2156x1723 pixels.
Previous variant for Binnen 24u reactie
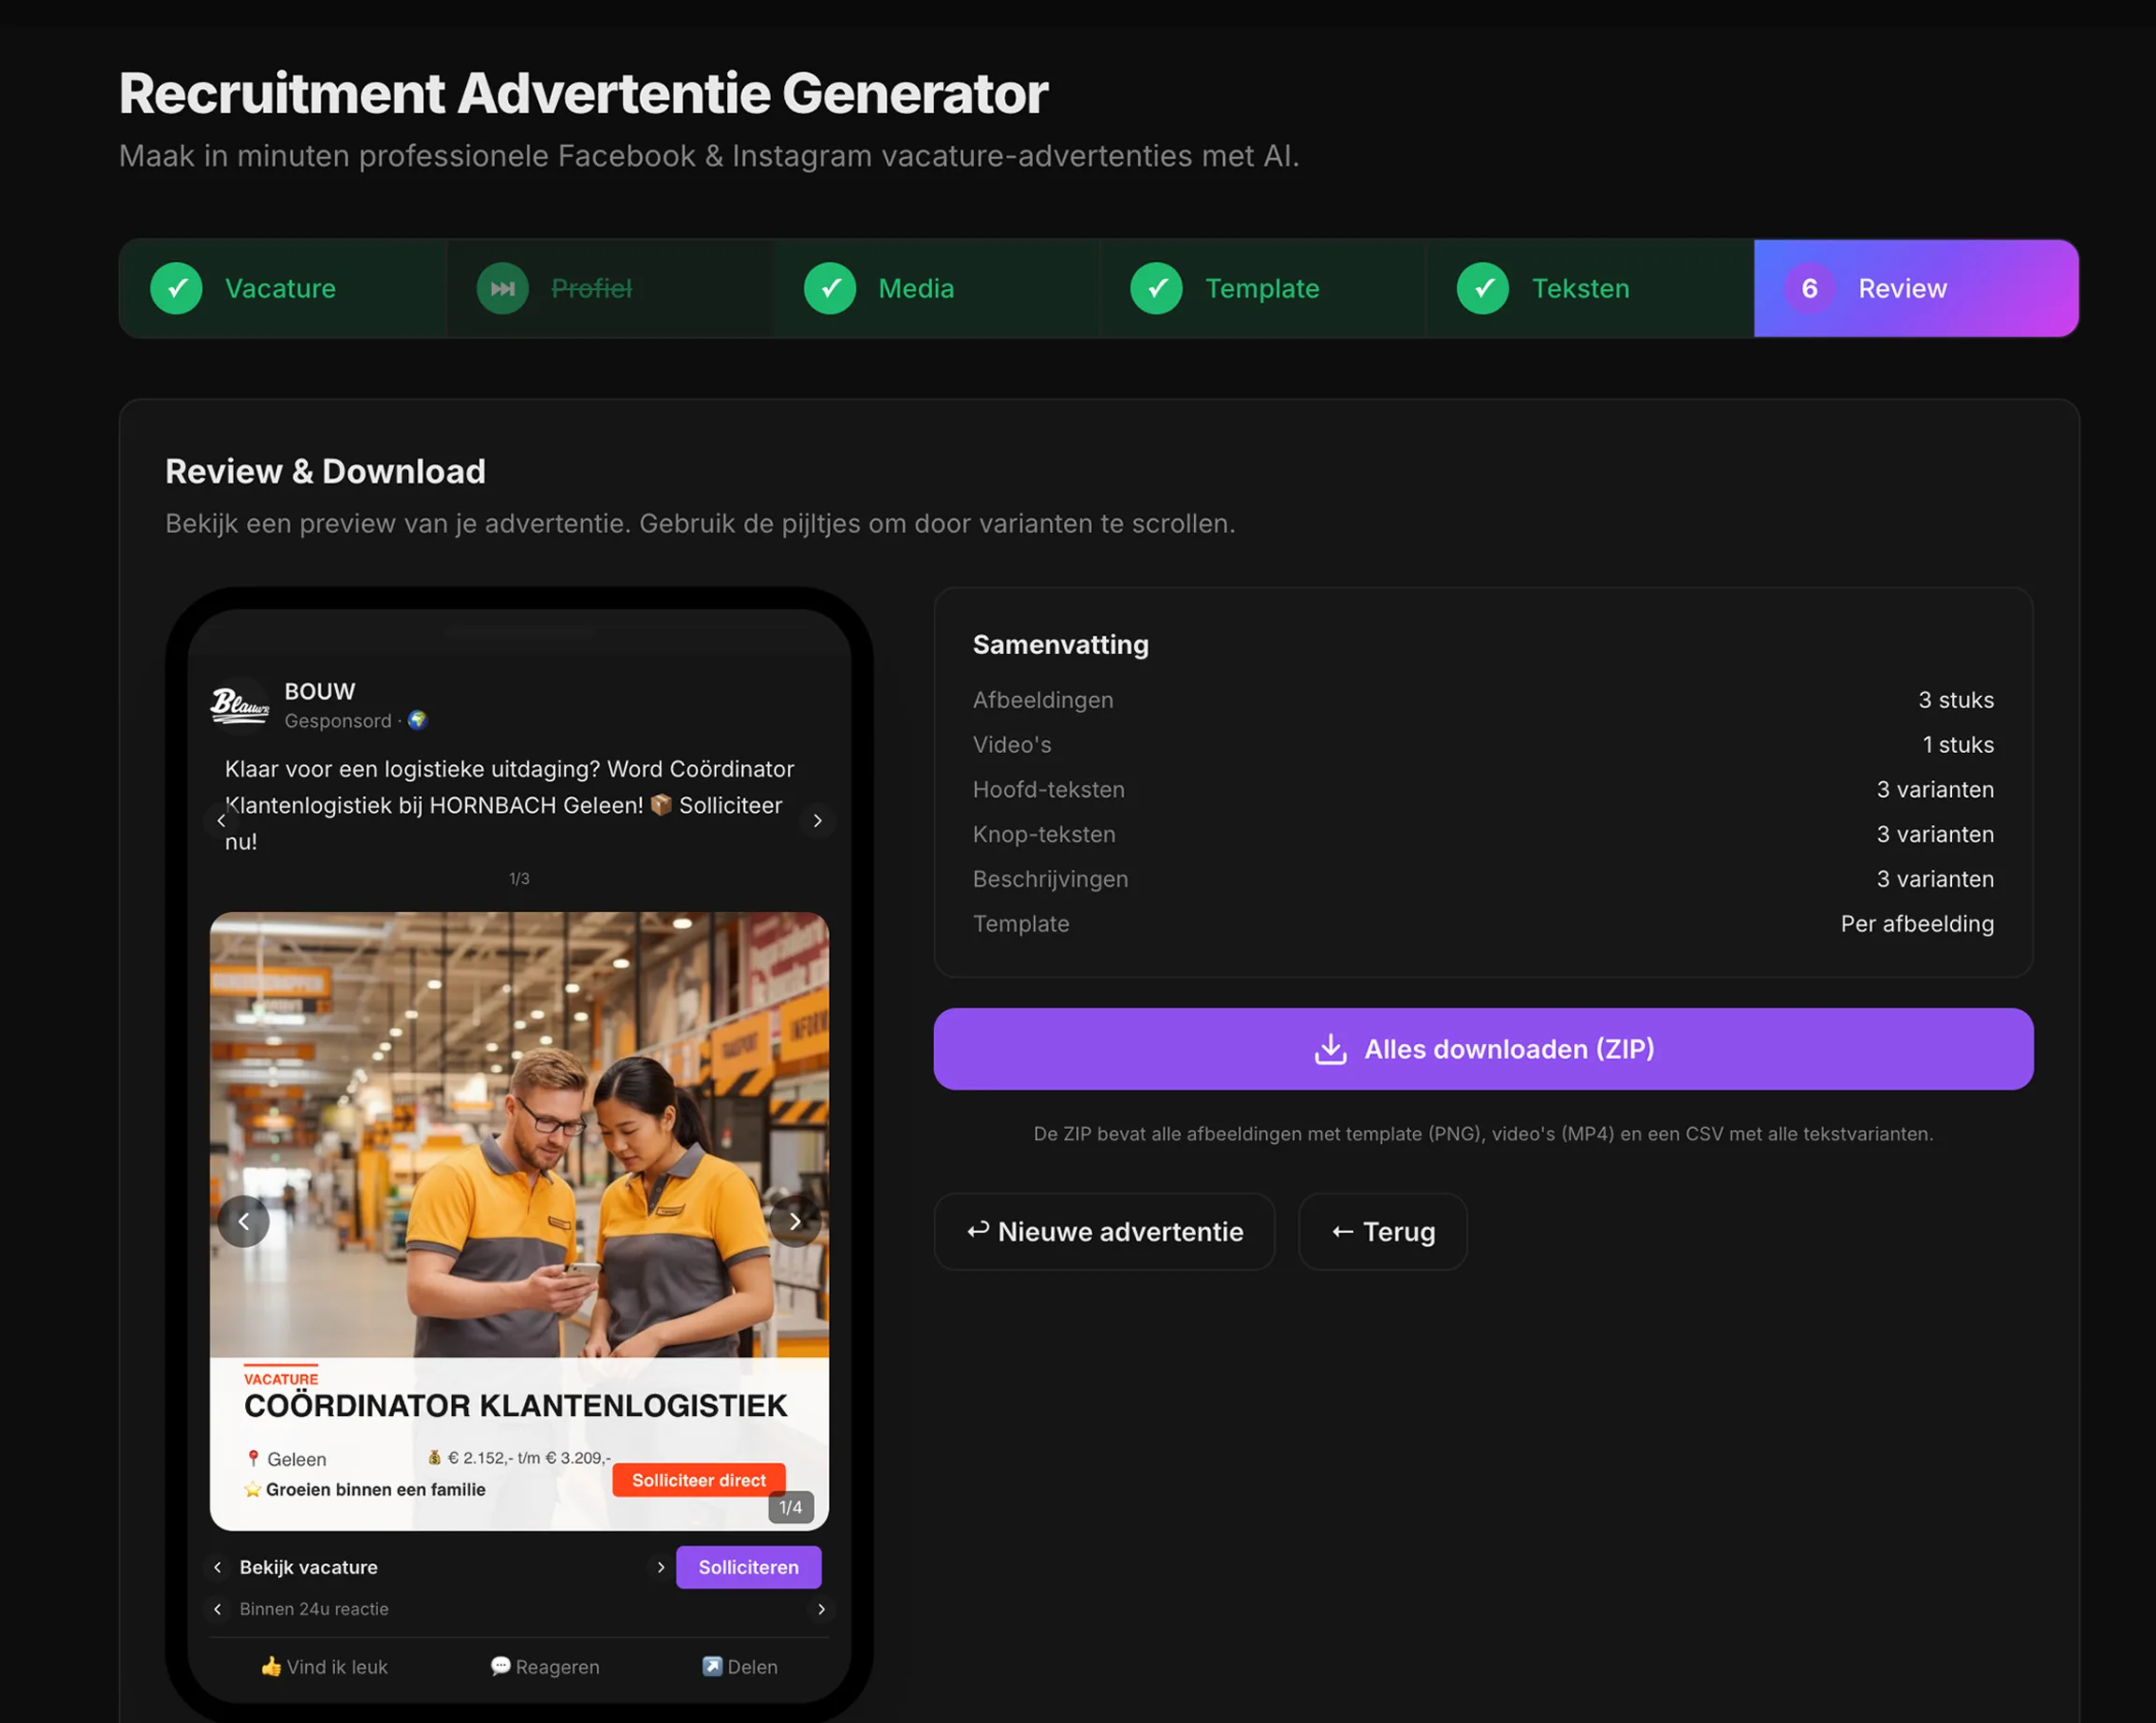pyautogui.click(x=218, y=1609)
